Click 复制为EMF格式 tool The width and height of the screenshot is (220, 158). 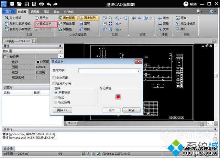[18, 24]
